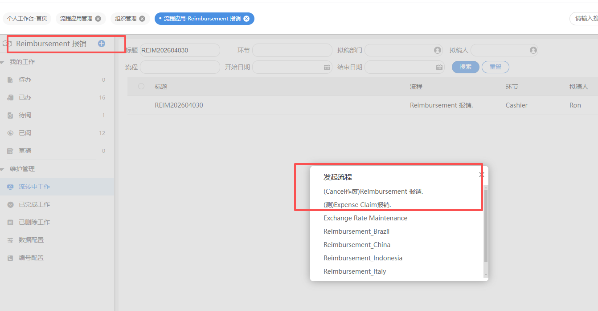The height and width of the screenshot is (311, 598).
Task: Choose (测)Expense Claim报销. process
Action: click(357, 205)
